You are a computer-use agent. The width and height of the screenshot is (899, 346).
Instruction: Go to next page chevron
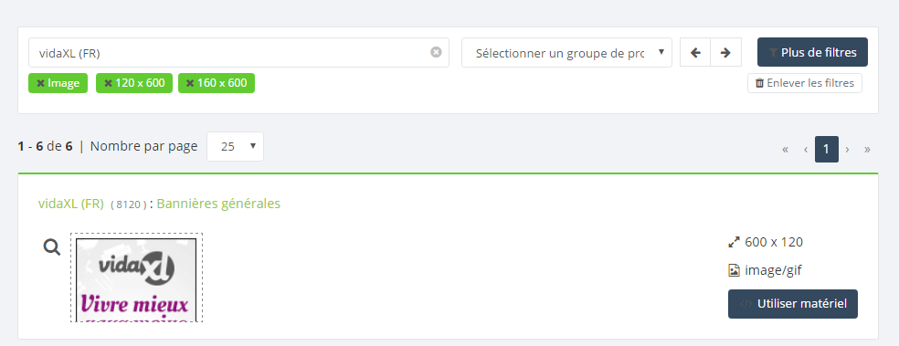[847, 150]
